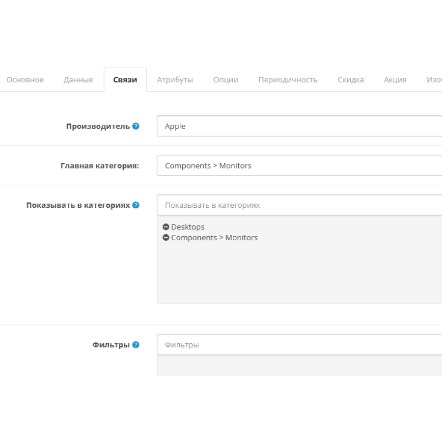Click the Производитель label
Viewport: 442px width, 442px height.
click(98, 126)
